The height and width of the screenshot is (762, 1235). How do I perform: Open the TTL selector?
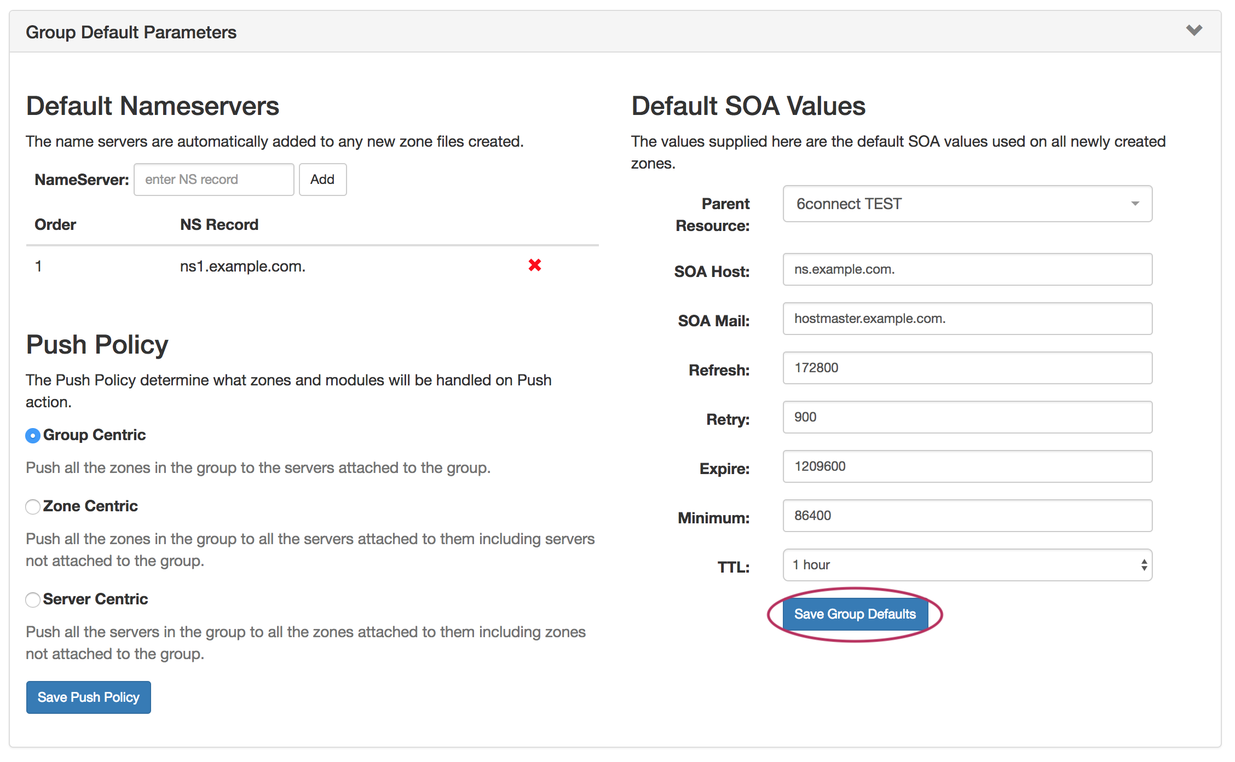pyautogui.click(x=967, y=565)
